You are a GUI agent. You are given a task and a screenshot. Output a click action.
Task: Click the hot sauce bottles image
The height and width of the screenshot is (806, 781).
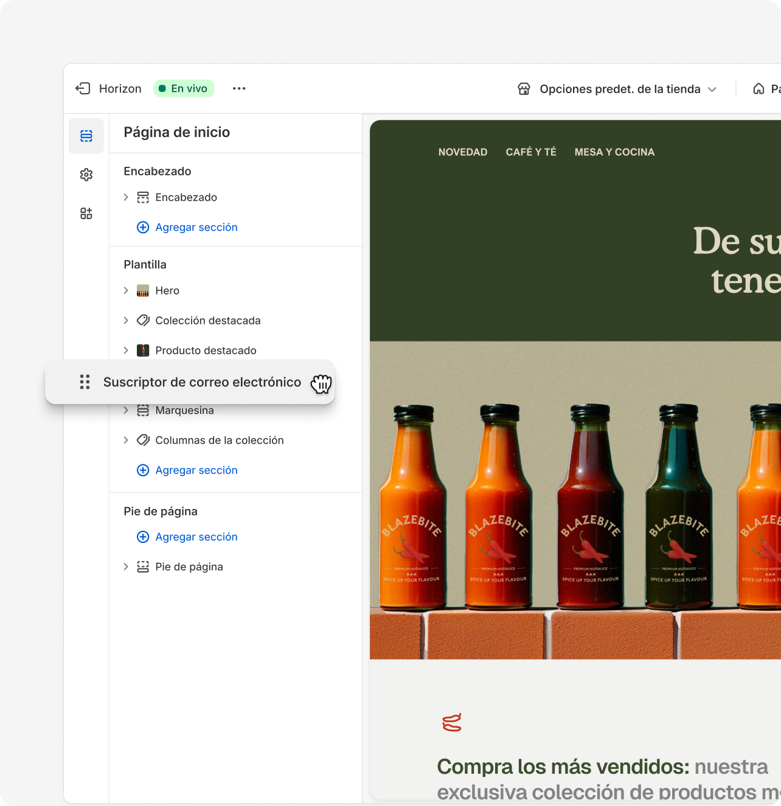575,500
